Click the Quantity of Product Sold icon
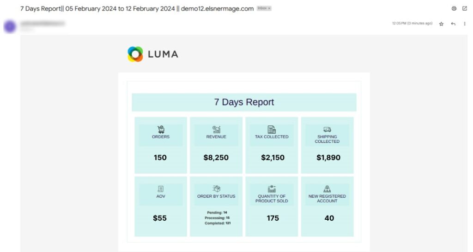473x252 pixels. coord(272,189)
